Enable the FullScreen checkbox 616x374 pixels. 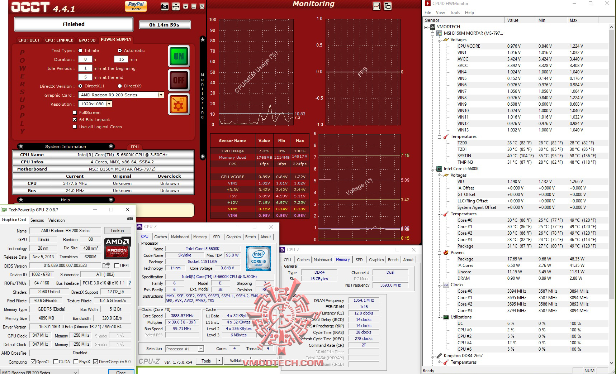[75, 112]
